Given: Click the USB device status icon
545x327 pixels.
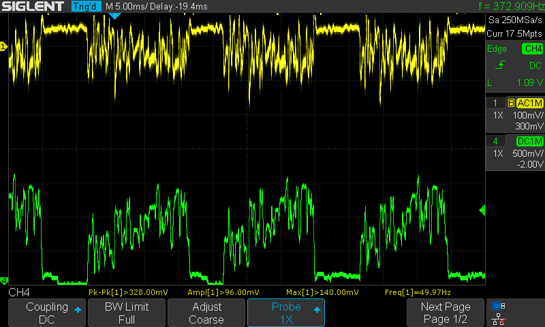Looking at the screenshot, I should click(x=499, y=306).
